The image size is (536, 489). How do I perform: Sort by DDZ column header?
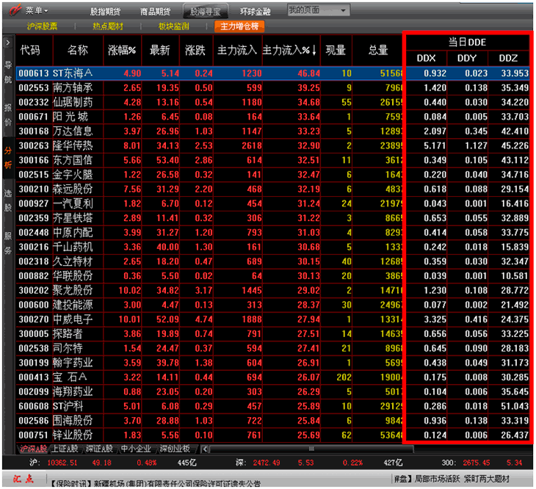(x=509, y=58)
